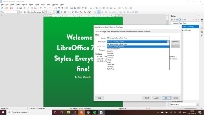Open Chrome from the Windows taskbar
Image resolution: width=204 pixels, height=115 pixels.
[88, 112]
